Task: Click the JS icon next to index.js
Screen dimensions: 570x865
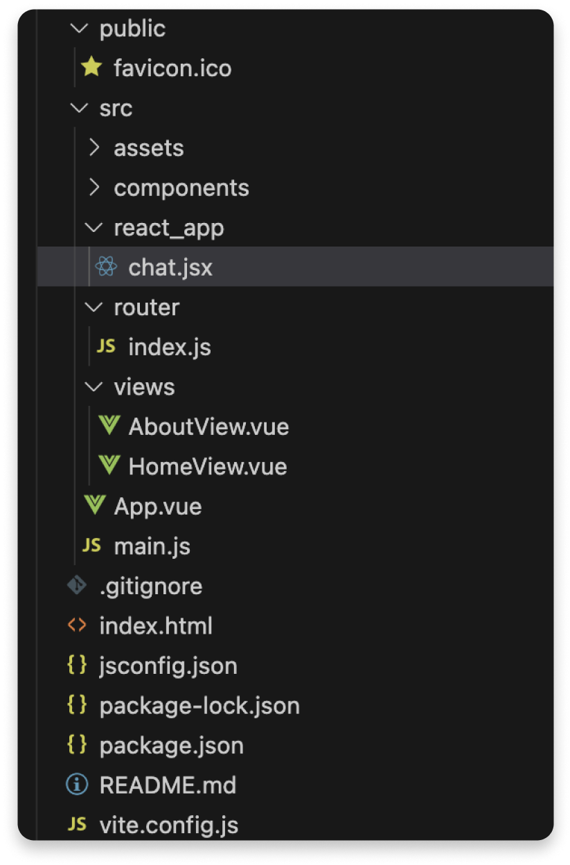Action: [x=106, y=347]
